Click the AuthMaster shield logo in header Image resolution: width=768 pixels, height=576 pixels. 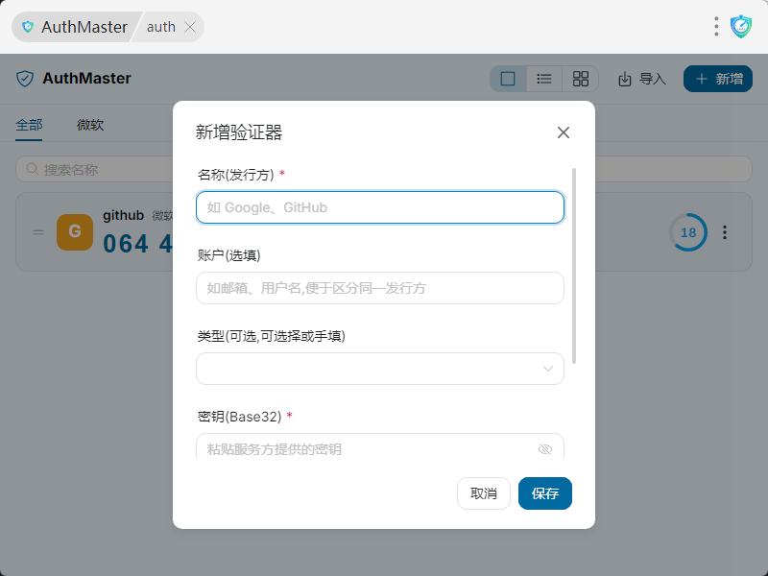[25, 79]
